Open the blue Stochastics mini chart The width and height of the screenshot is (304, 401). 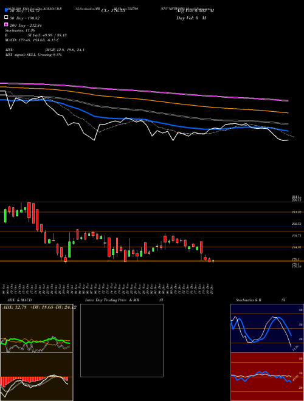pyautogui.click(x=267, y=328)
